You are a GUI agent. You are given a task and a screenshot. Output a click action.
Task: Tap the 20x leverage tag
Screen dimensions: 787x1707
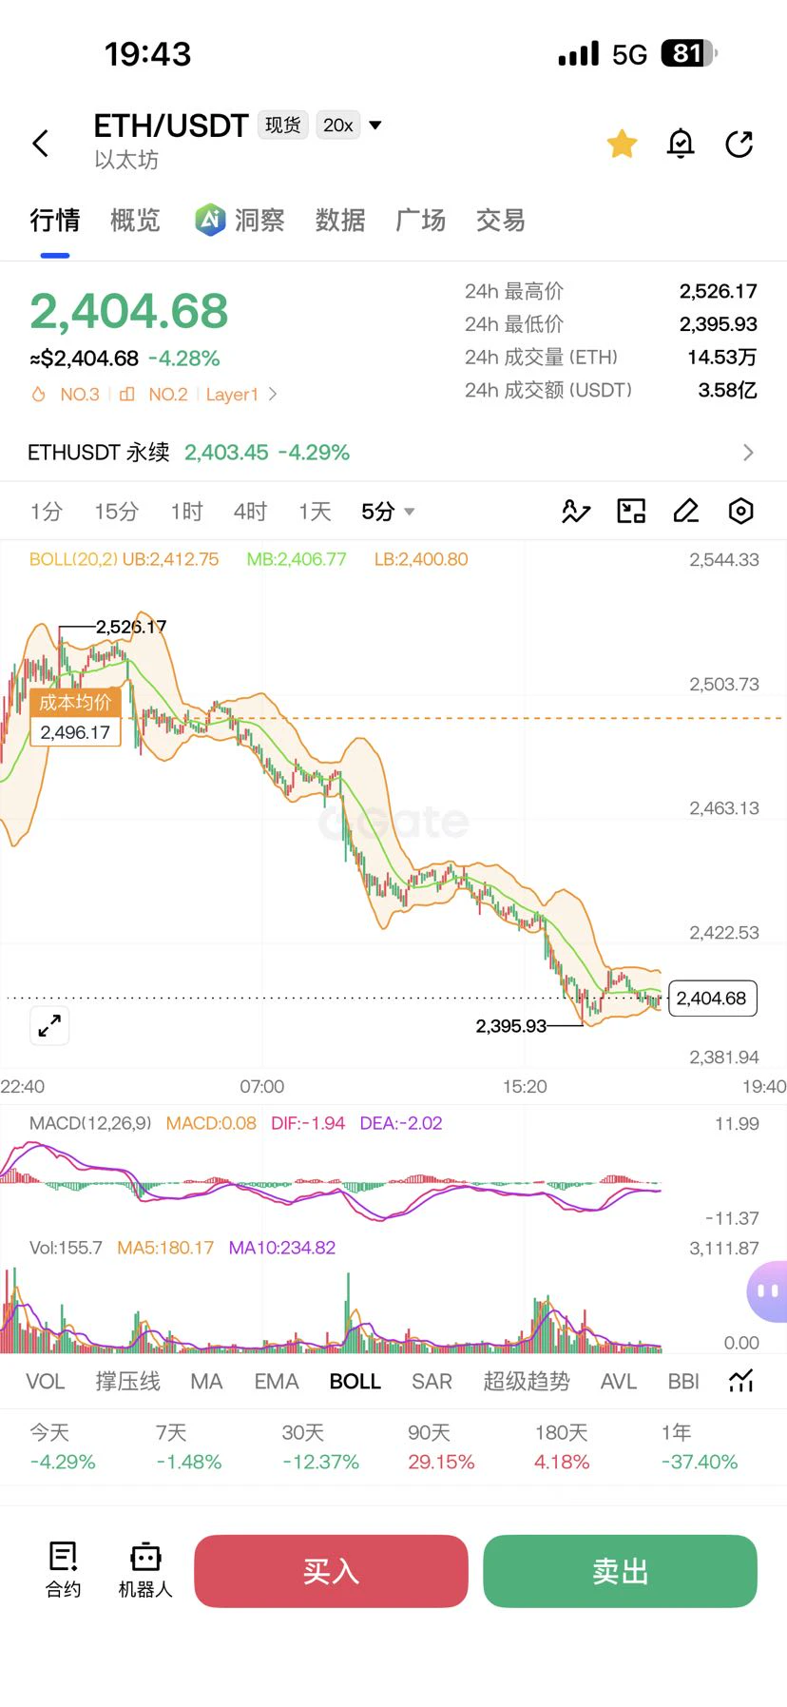pyautogui.click(x=337, y=126)
